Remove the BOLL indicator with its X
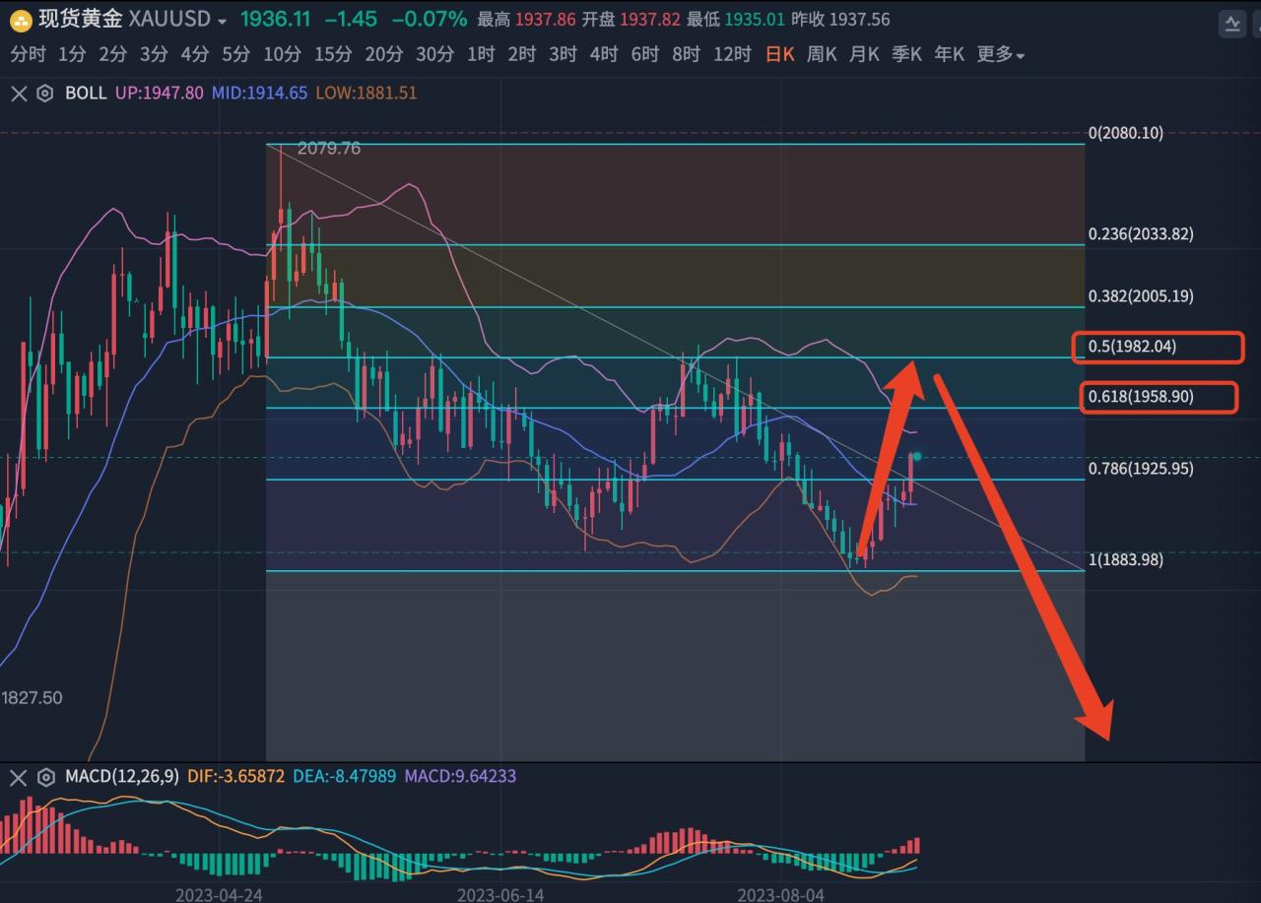1261x903 pixels. point(18,94)
